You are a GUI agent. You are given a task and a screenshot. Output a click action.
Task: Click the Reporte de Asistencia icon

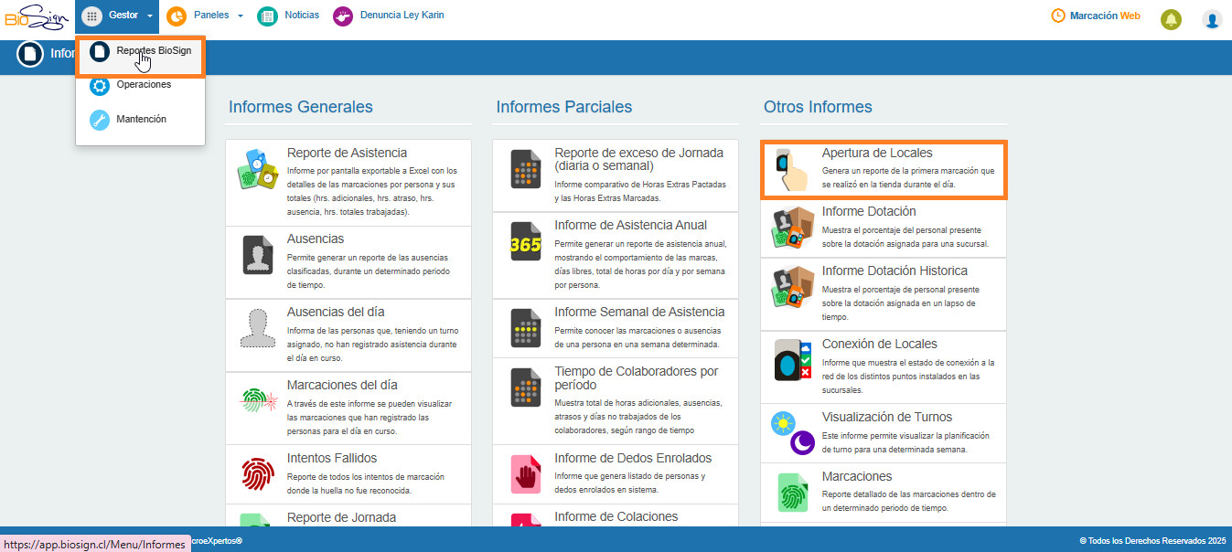[257, 169]
